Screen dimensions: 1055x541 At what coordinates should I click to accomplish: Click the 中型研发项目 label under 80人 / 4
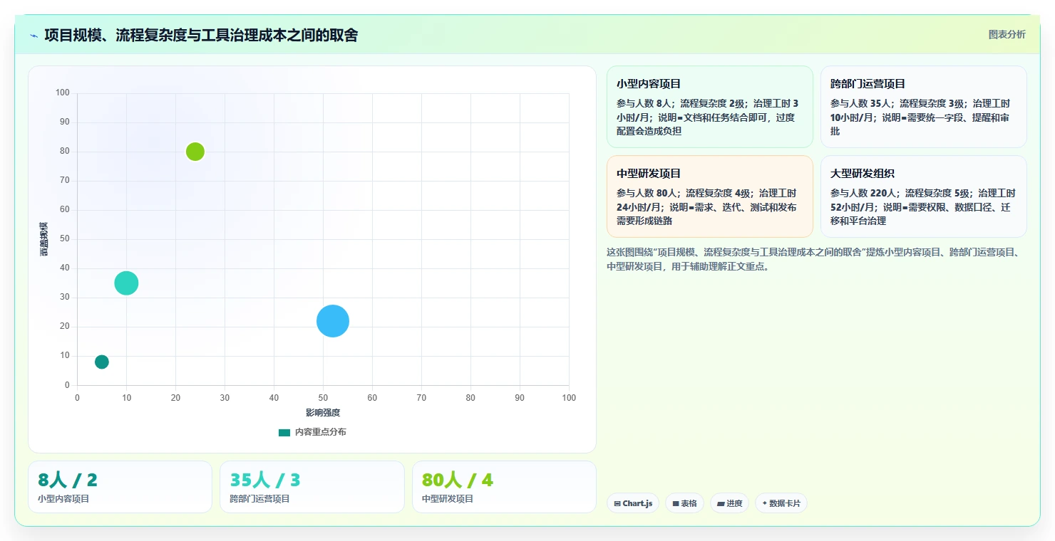(x=448, y=499)
